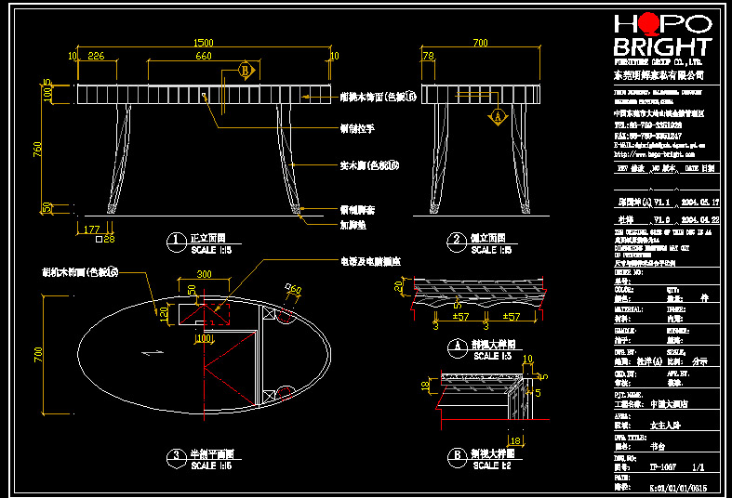Screen dimensions: 732x498
Task: Select the 电话及电脑插座 socket label
Action: 371,262
